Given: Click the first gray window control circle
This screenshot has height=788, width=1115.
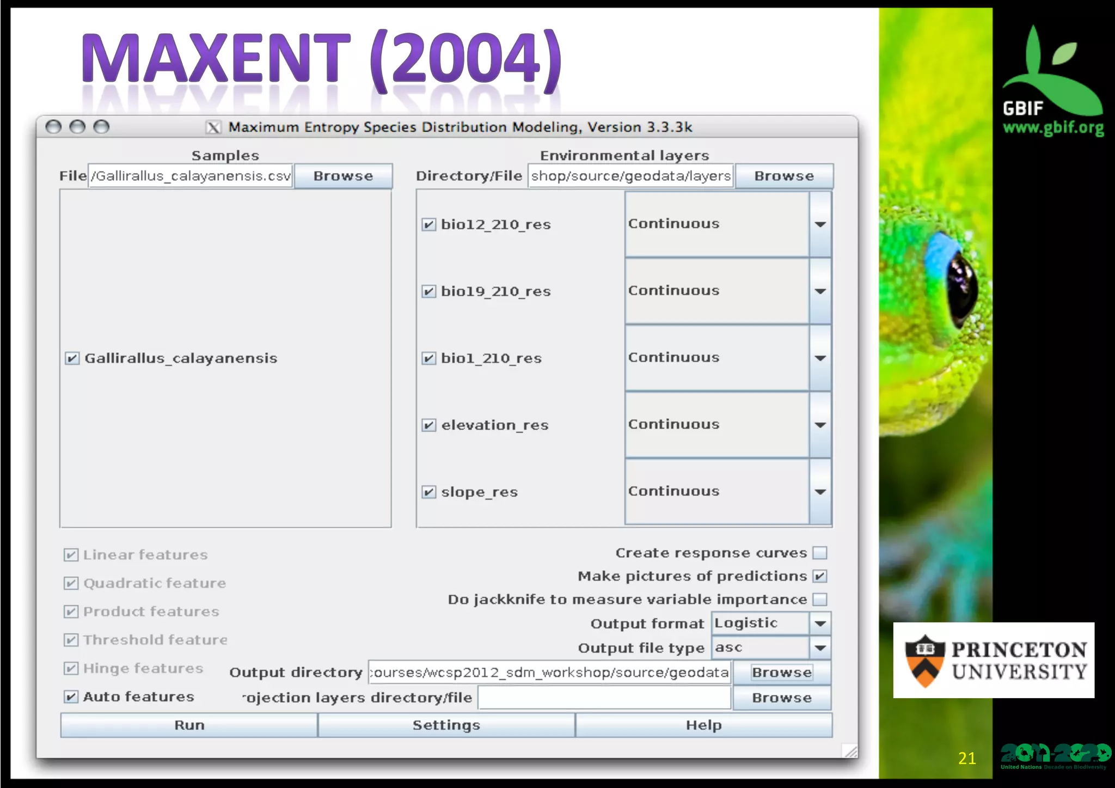Looking at the screenshot, I should coord(53,127).
